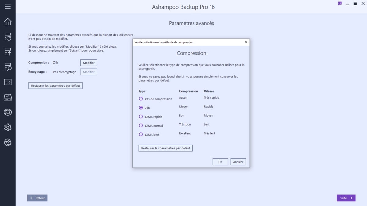Go back with the Retour button
This screenshot has height=206, width=367.
coord(37,198)
